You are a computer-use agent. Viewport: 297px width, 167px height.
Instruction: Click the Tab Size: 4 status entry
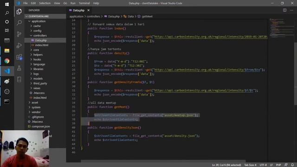pos(250,165)
